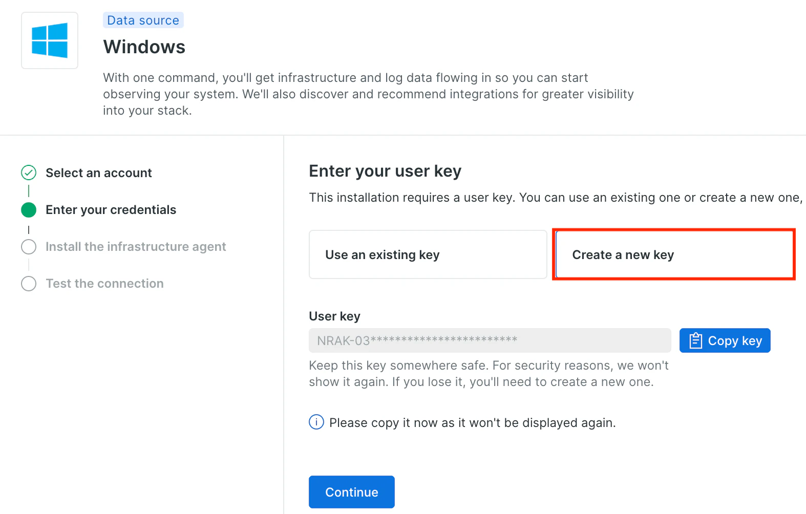Go to Test the connection step
The image size is (806, 514).
tap(104, 284)
